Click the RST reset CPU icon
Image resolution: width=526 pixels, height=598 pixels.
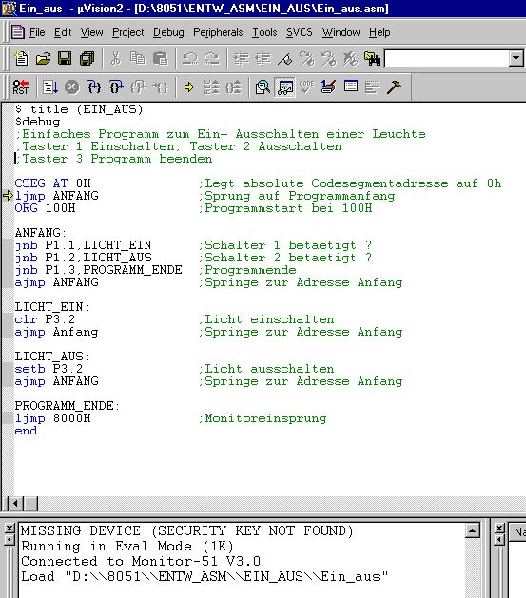coord(21,87)
